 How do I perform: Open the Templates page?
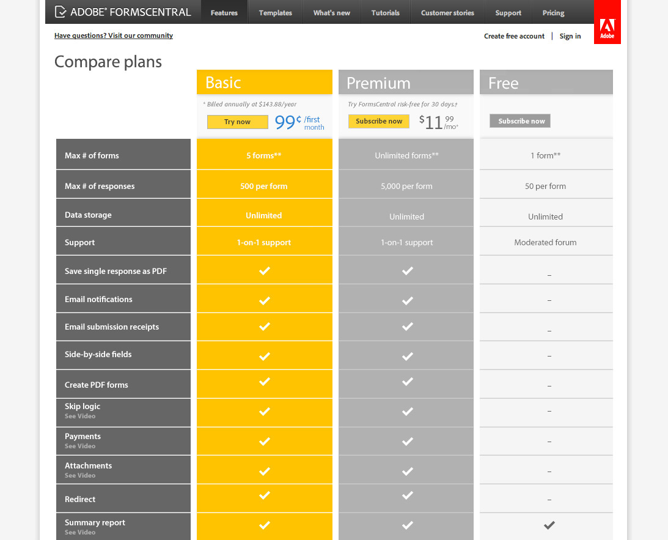(275, 12)
